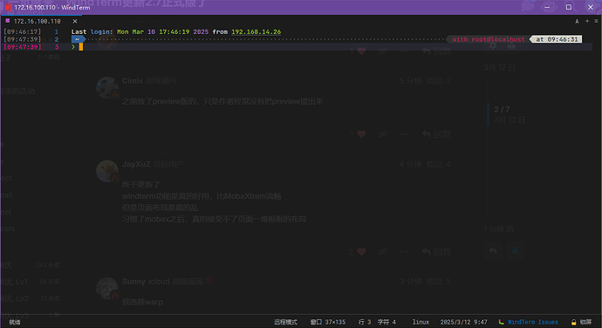
Task: Click line number 2 in the gutter
Action: (x=57, y=39)
